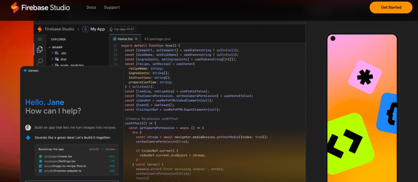Open the Search icon in activity bar
The height and width of the screenshot is (182, 418).
tap(40, 61)
